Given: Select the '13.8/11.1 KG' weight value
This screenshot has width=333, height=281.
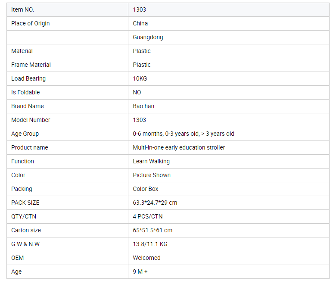Looking at the screenshot, I should coord(150,244).
